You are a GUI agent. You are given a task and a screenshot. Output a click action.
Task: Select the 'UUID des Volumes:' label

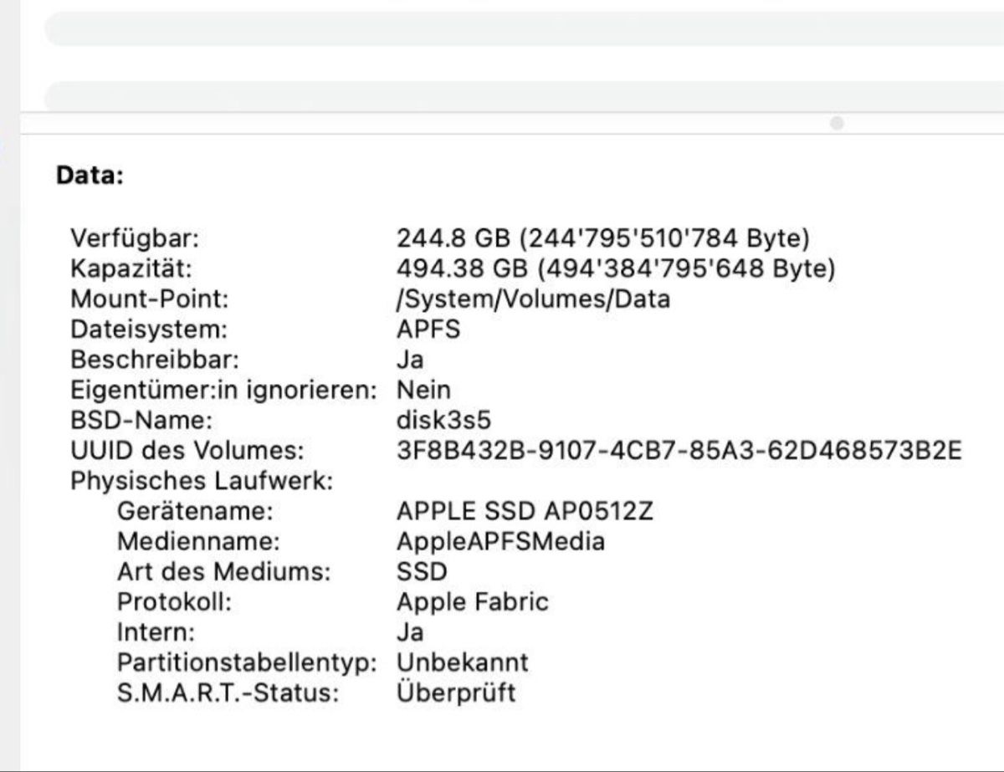pos(187,452)
